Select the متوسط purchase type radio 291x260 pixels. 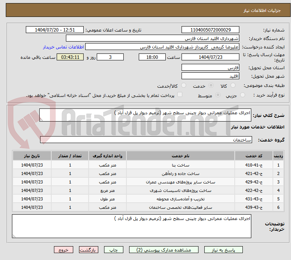click(218, 95)
